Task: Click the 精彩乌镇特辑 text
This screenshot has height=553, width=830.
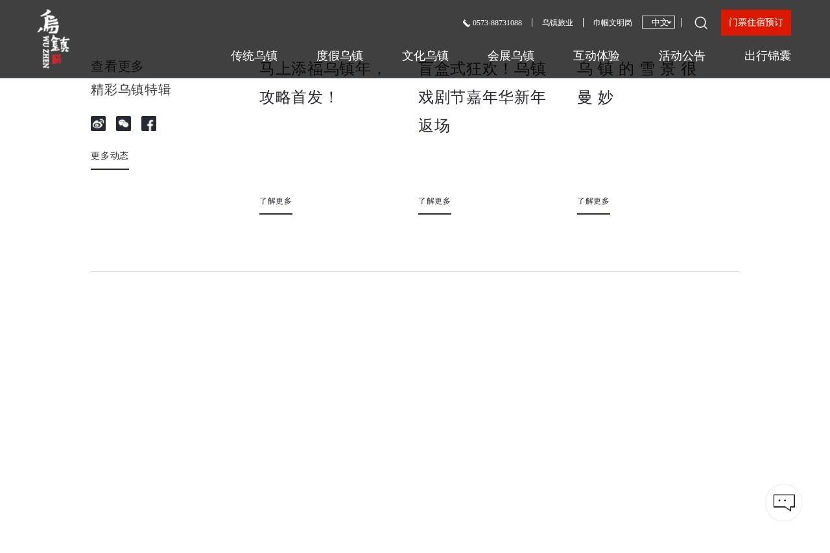Action: [131, 90]
